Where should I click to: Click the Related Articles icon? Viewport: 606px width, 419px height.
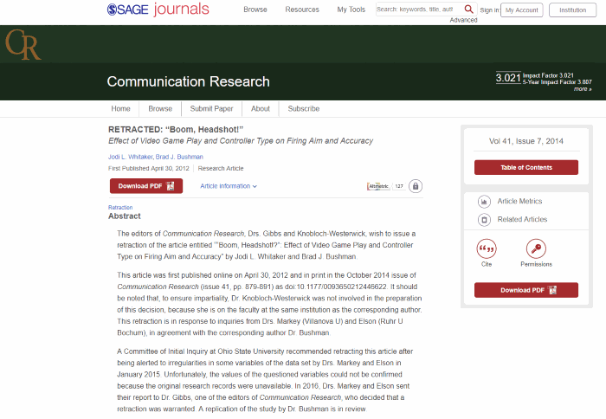[x=484, y=220]
